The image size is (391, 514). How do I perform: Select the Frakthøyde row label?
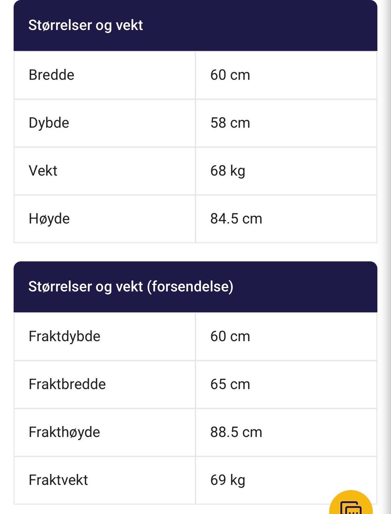tap(64, 432)
